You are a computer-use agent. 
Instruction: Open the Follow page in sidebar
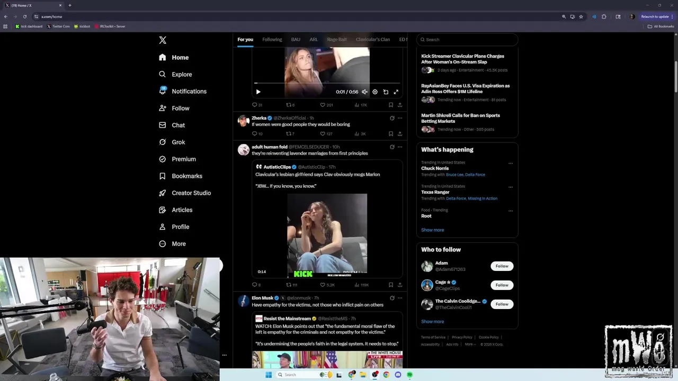point(174,108)
